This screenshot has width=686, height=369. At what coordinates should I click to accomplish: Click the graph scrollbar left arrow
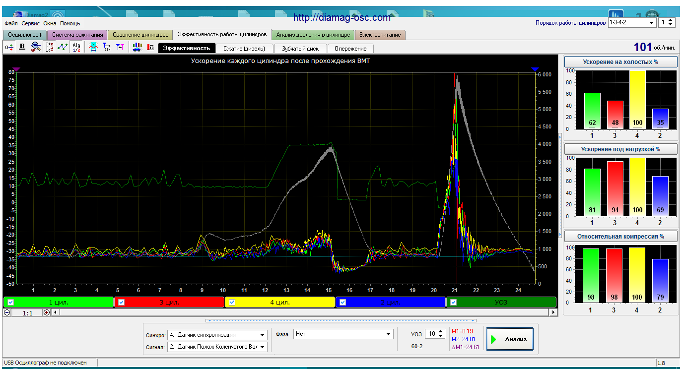tap(55, 312)
